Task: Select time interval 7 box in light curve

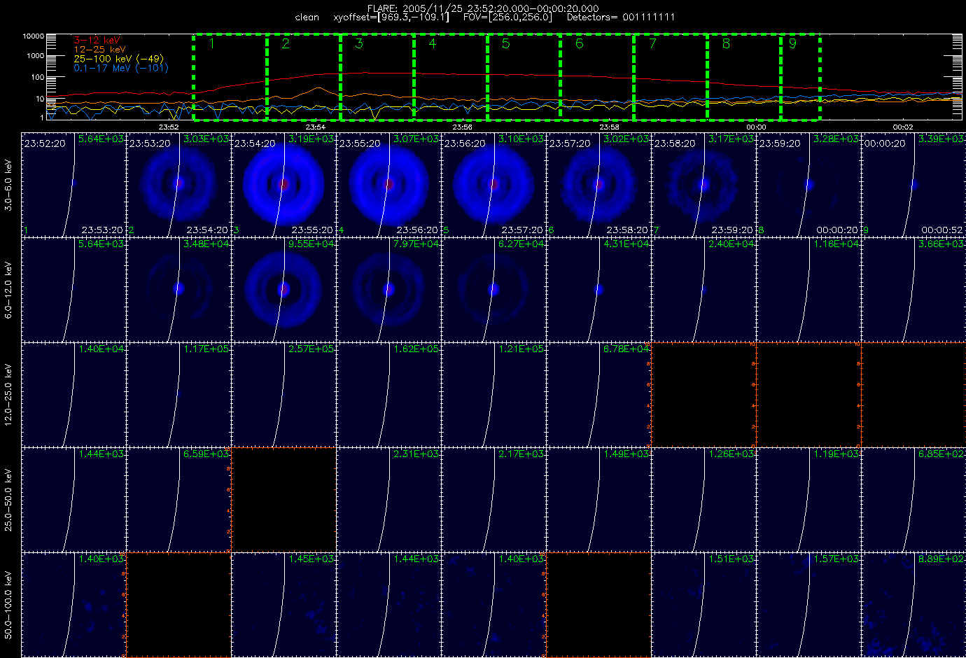Action: (x=671, y=77)
